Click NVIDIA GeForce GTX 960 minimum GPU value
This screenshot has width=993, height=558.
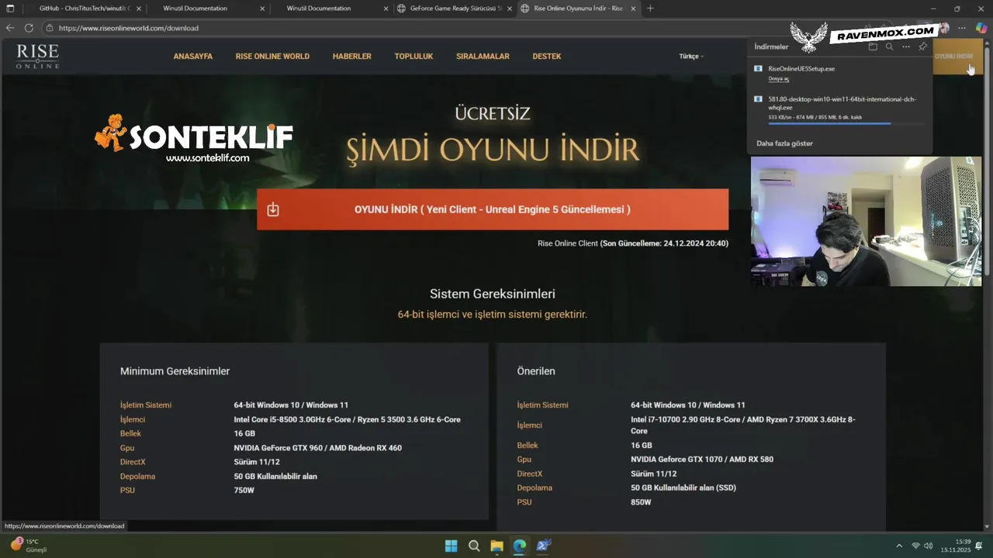click(317, 448)
